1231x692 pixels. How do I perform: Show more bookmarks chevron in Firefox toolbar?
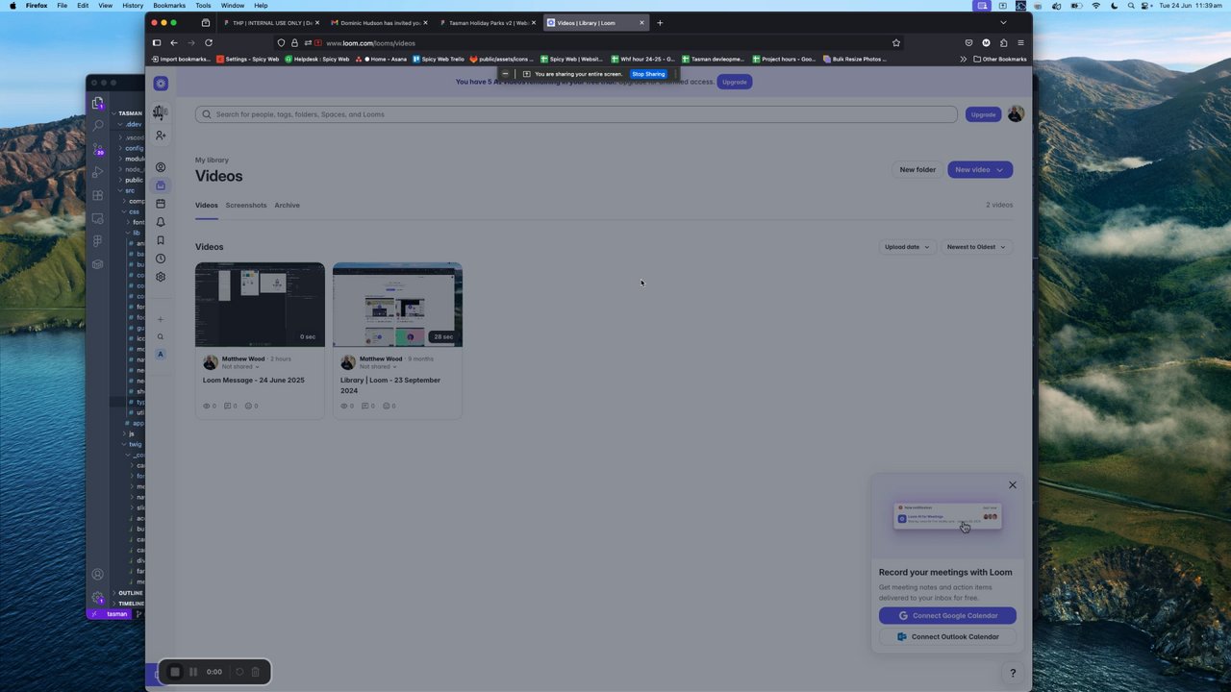[963, 59]
